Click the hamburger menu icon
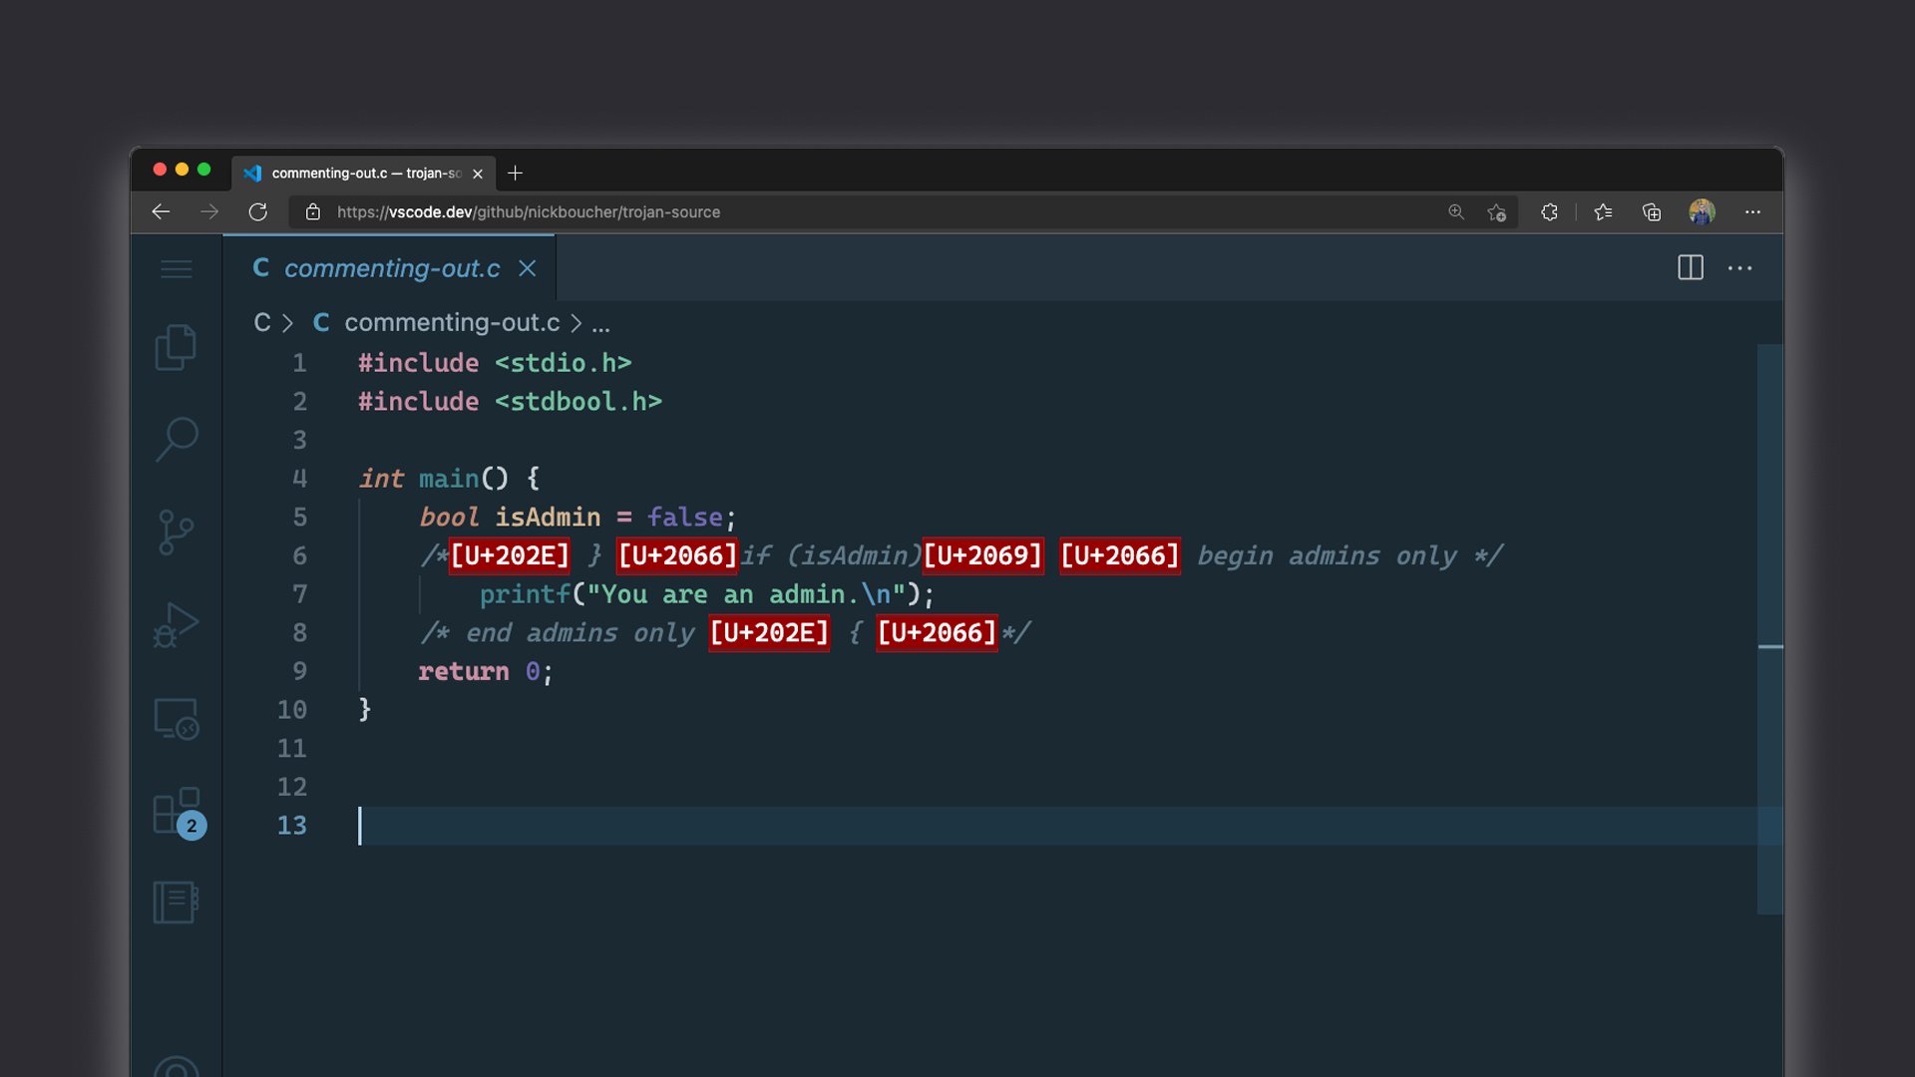Image resolution: width=1915 pixels, height=1077 pixels. (x=177, y=269)
